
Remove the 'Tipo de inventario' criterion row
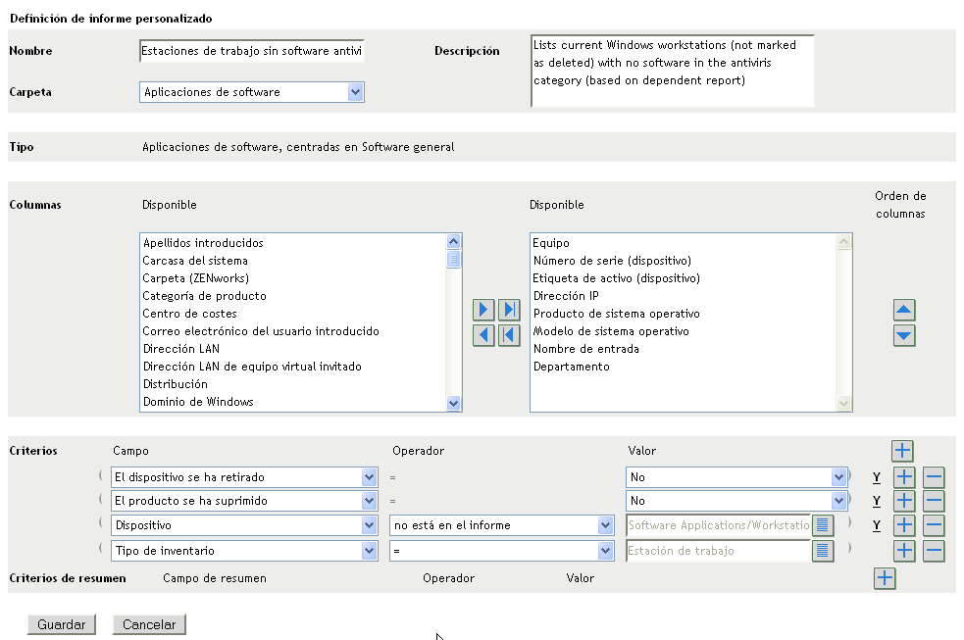tap(934, 551)
